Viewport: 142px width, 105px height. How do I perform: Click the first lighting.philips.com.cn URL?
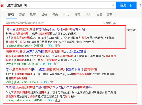19,46
